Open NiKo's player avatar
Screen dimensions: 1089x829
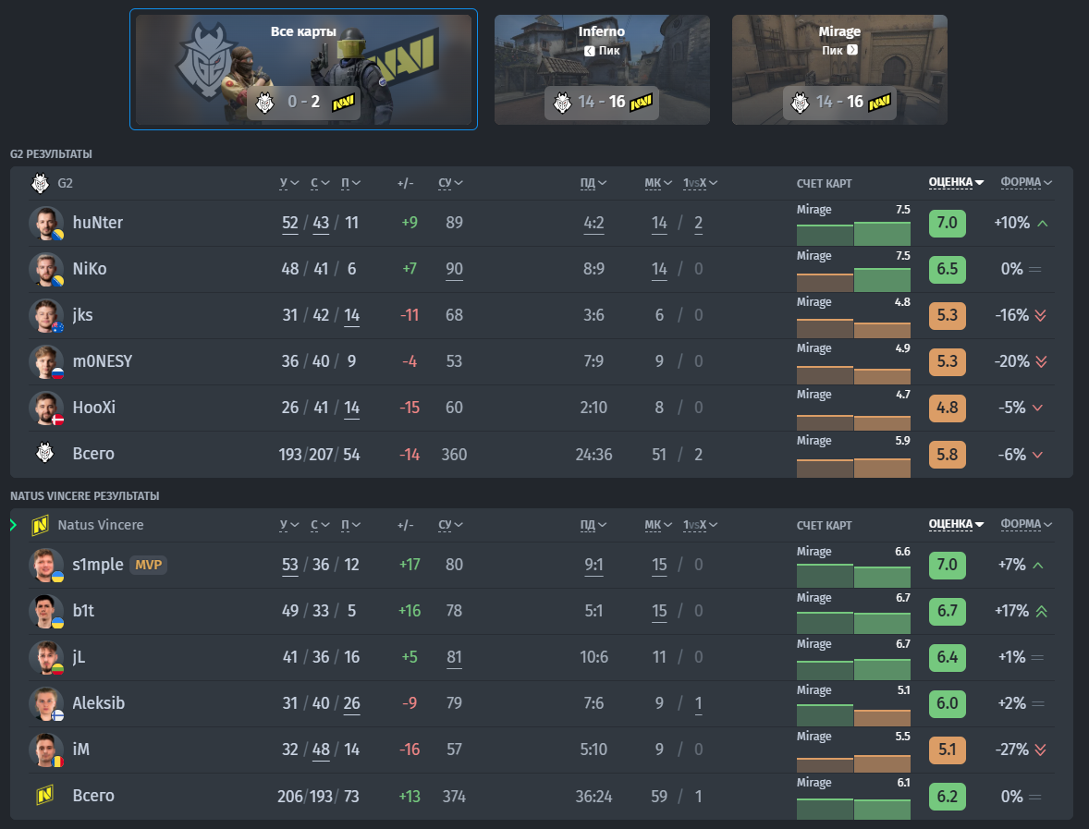click(x=46, y=269)
